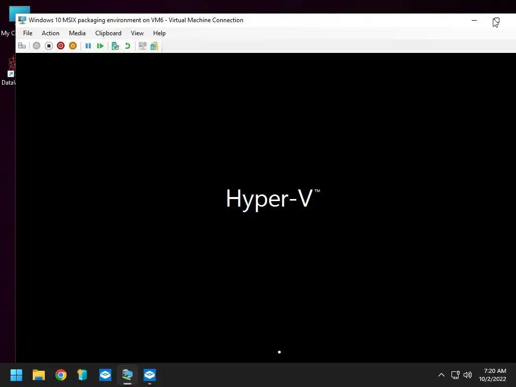Image resolution: width=516 pixels, height=387 pixels.
Task: Send Ctrl+Alt+Delete using the keyboard toolbar icon
Action: [22, 46]
